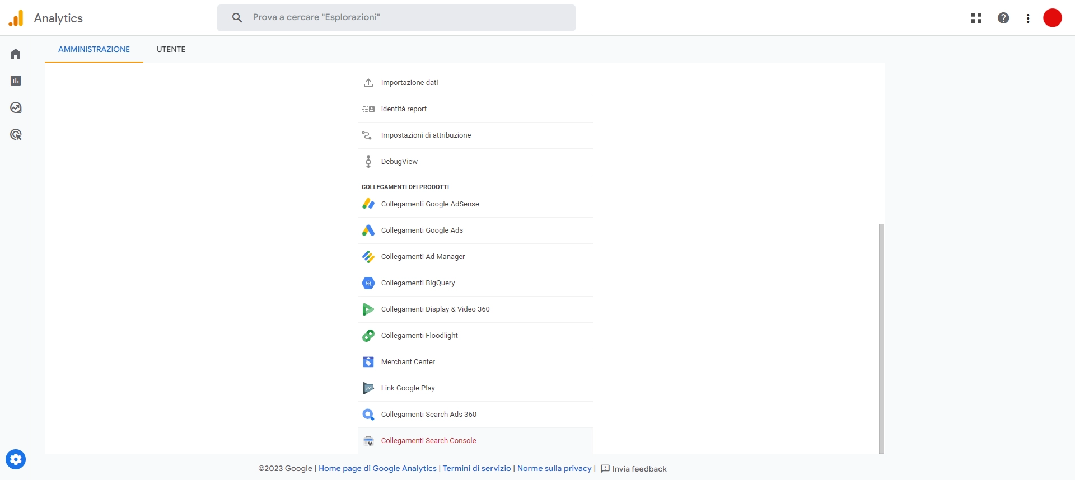The width and height of the screenshot is (1075, 480).
Task: Click the Search Ads 360 icon
Action: 368,415
